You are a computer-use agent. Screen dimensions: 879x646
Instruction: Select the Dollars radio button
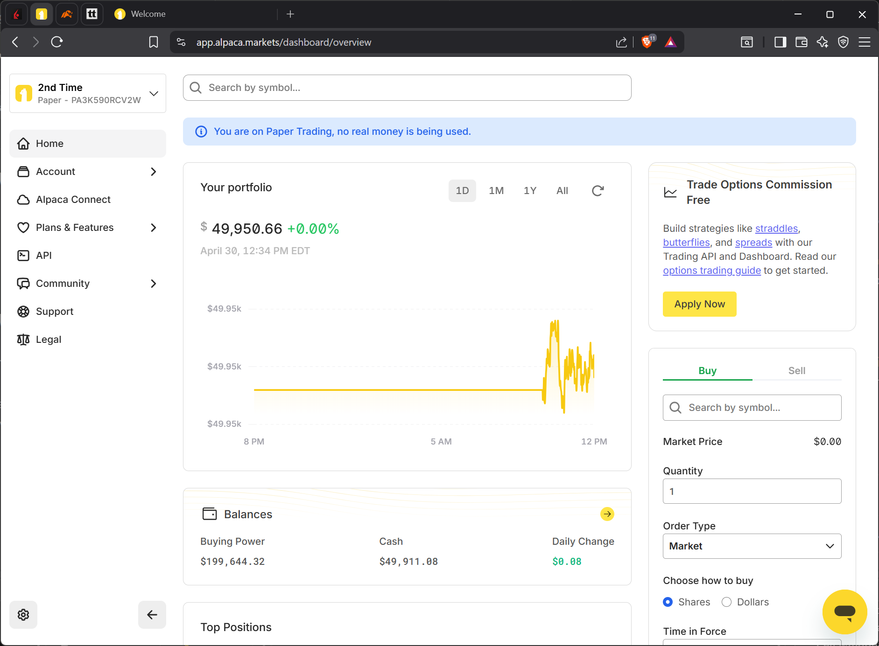coord(726,602)
